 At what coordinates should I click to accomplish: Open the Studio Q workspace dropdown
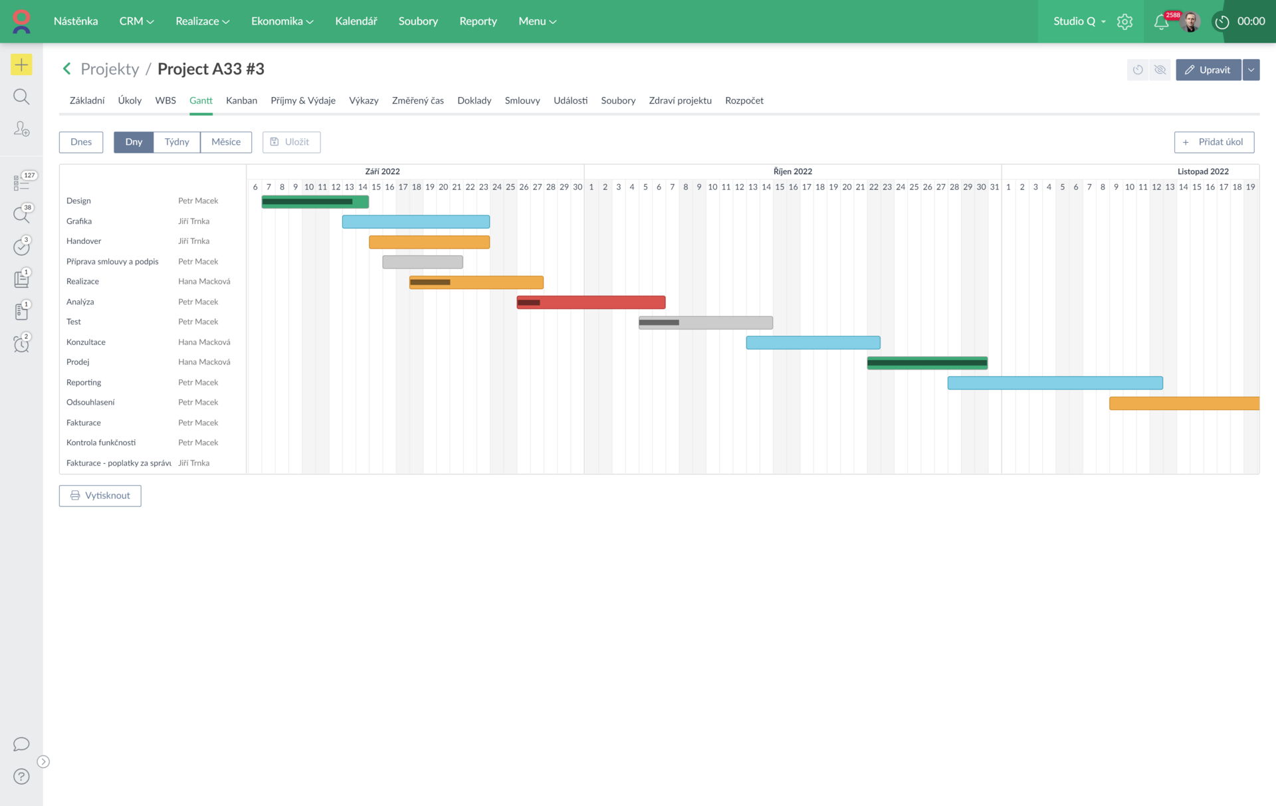[x=1079, y=21]
